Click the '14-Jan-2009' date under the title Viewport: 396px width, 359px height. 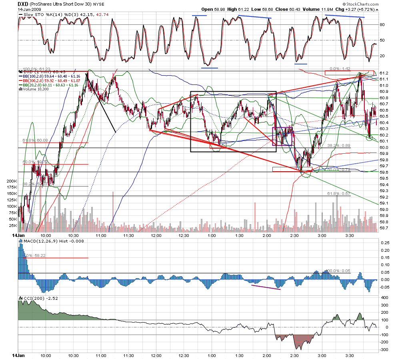pyautogui.click(x=28, y=9)
